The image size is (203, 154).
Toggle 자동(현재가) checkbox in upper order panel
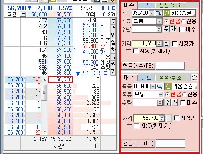click(x=136, y=51)
